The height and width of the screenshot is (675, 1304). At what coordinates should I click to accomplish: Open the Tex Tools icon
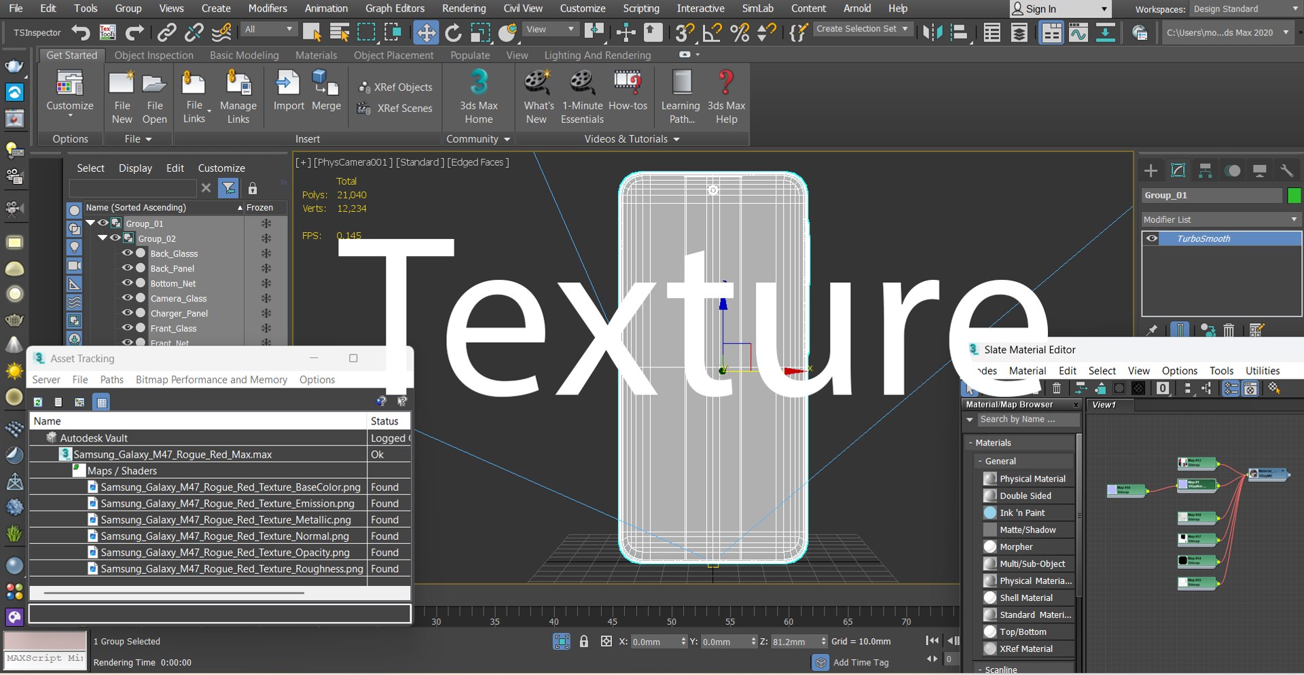107,33
